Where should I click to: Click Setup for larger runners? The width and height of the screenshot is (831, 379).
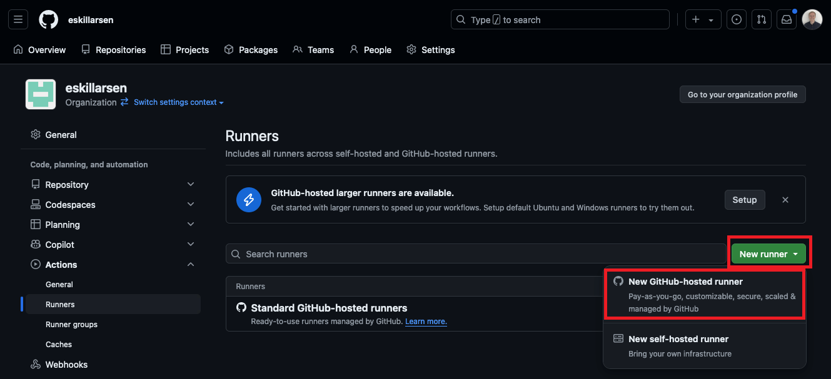744,200
